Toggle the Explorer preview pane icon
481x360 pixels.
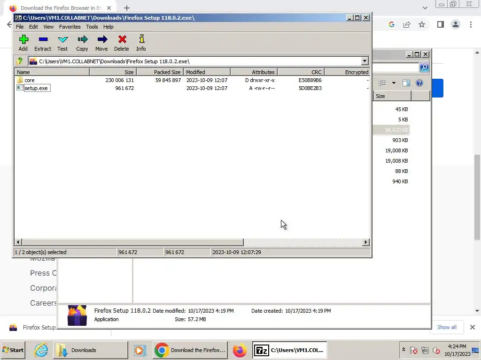click(406, 82)
